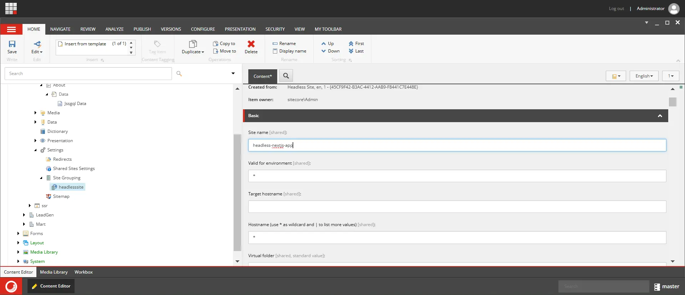Screen dimensions: 685x295
Task: Click the bottom taskbar Search box
Action: pyautogui.click(x=604, y=286)
